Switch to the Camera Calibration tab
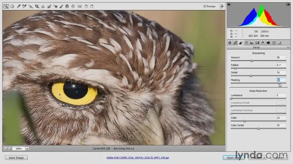 click(x=268, y=43)
